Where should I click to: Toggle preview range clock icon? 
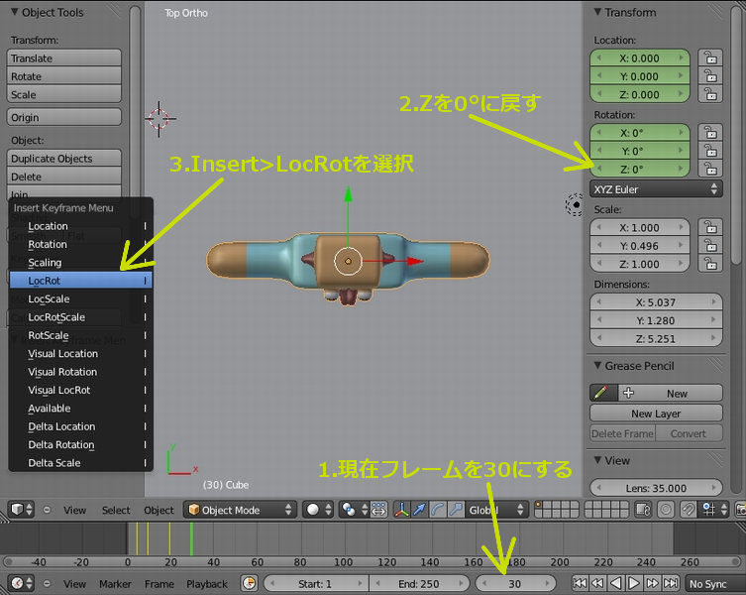(250, 583)
